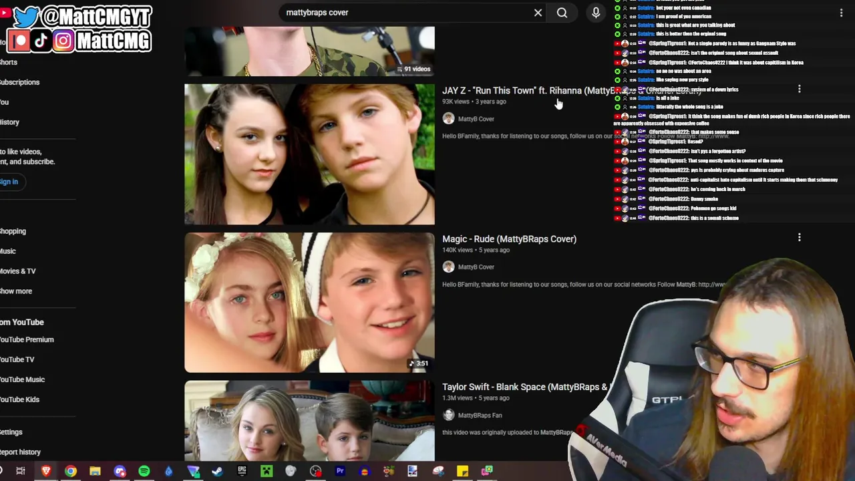
Task: Open Shorts in the sidebar
Action: coord(8,62)
